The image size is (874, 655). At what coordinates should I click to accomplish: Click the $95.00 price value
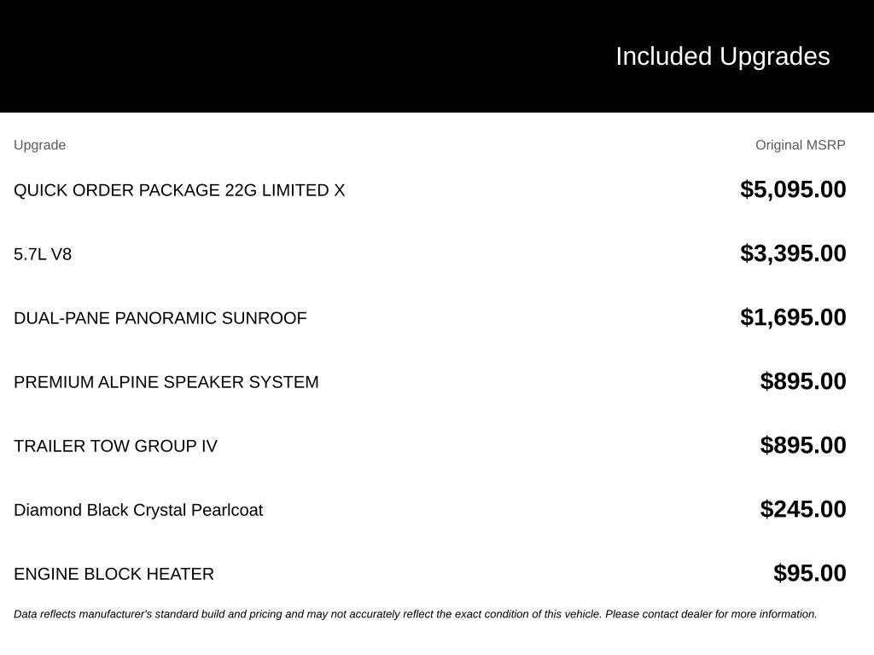pyautogui.click(x=810, y=574)
